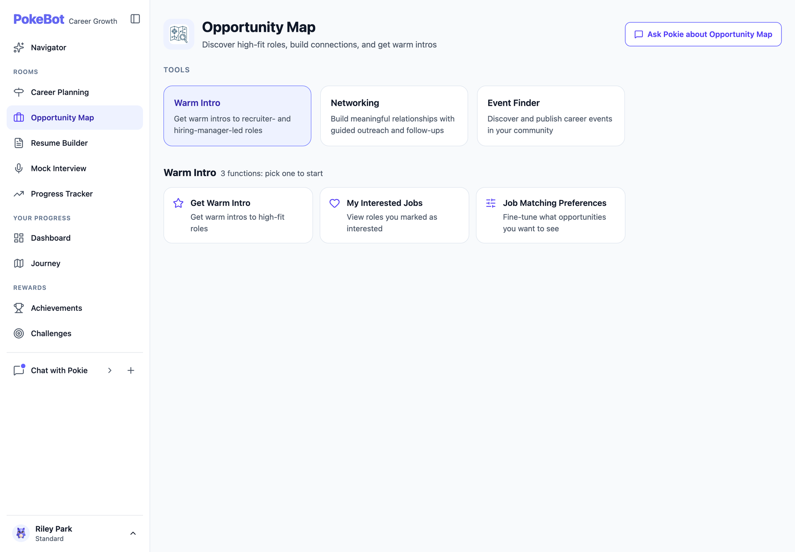Start a new chat with the plus icon
The height and width of the screenshot is (552, 795).
pyautogui.click(x=131, y=370)
